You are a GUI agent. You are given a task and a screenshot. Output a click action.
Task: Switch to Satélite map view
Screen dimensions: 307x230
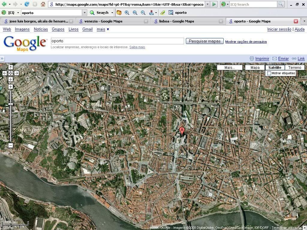pyautogui.click(x=275, y=67)
